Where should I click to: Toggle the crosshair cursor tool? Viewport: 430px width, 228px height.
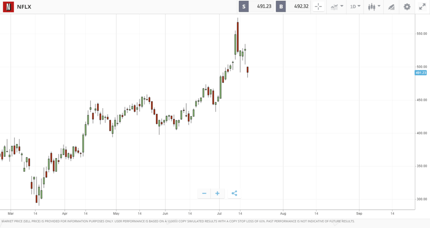pyautogui.click(x=318, y=7)
